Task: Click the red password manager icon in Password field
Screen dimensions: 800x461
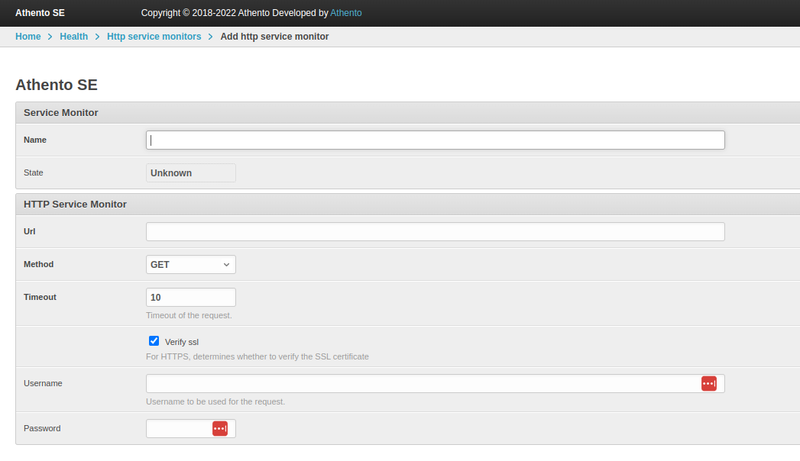Action: tap(219, 429)
